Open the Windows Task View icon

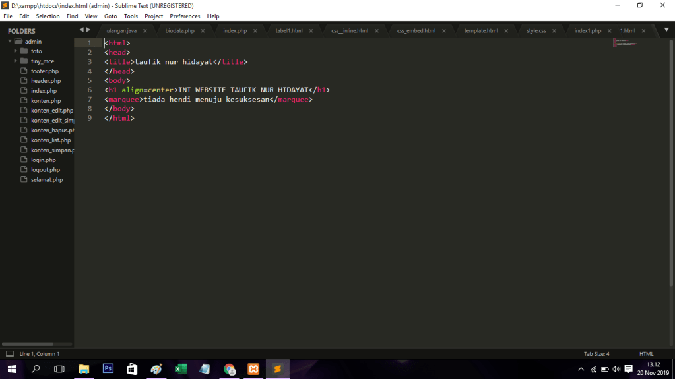[59, 369]
